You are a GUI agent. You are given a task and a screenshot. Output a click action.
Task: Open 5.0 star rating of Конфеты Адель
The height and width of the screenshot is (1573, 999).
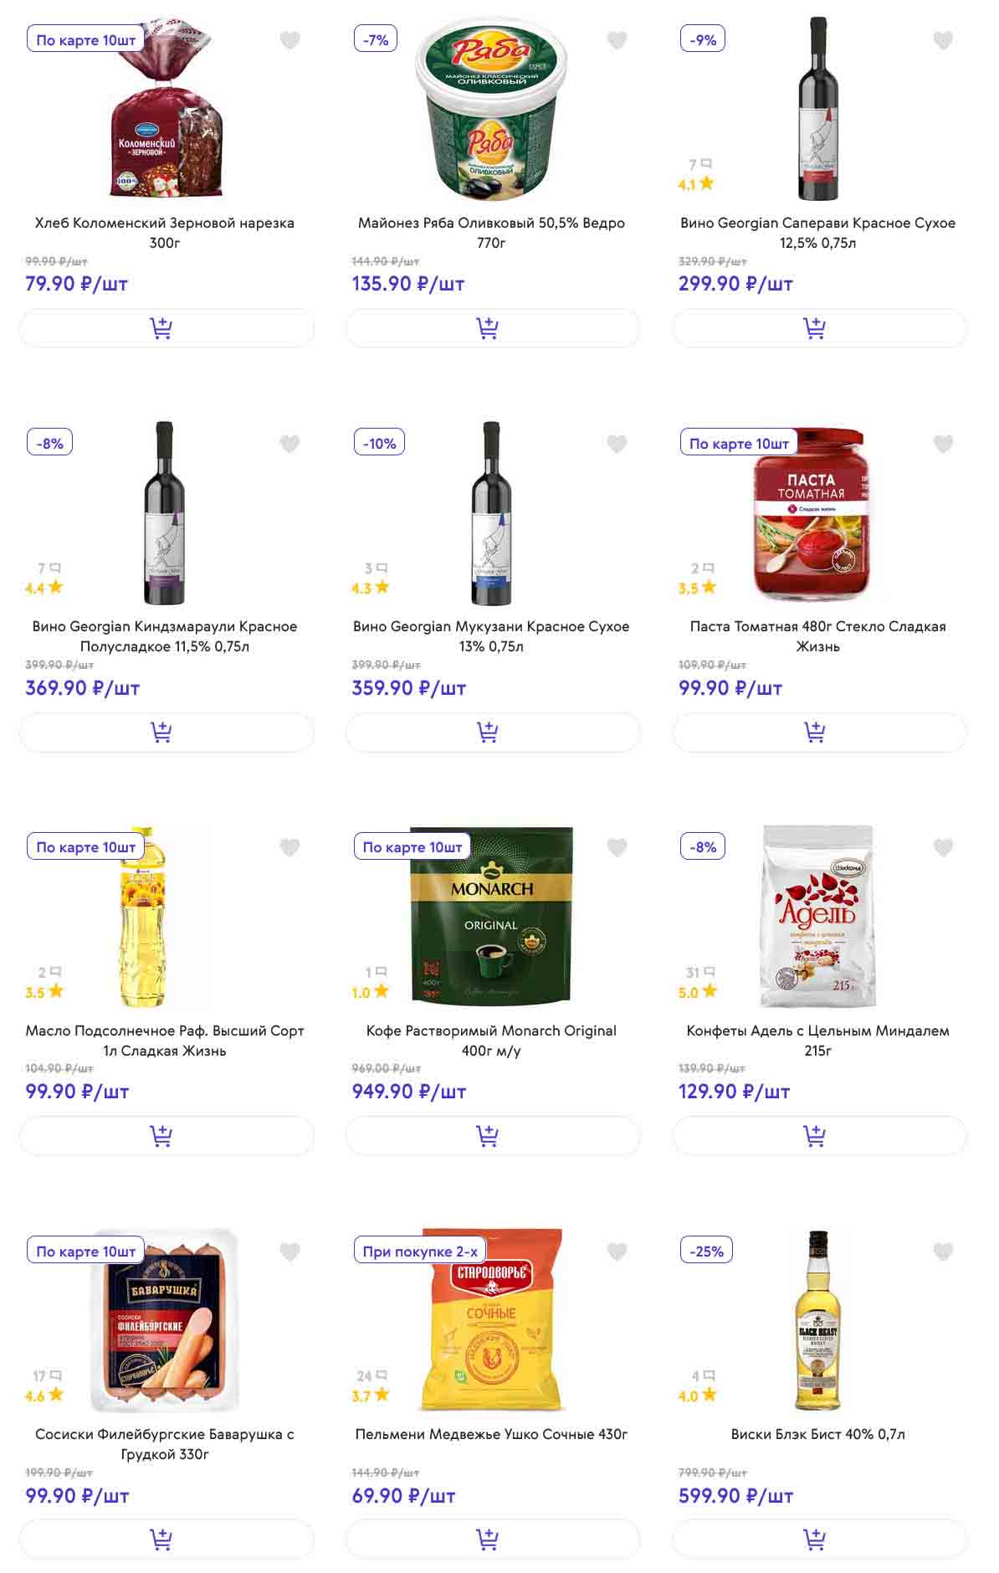(x=697, y=992)
